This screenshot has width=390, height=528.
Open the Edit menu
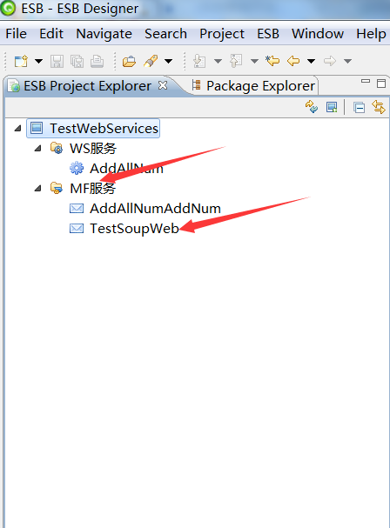click(x=51, y=34)
